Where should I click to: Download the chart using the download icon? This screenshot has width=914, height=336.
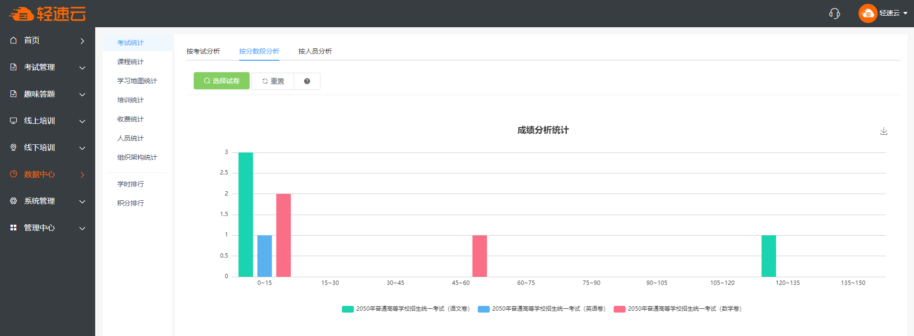(x=883, y=131)
